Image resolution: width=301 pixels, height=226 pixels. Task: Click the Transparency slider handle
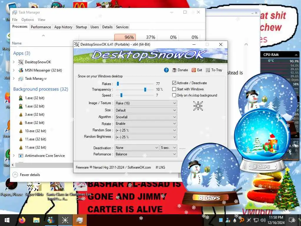[x=145, y=89]
